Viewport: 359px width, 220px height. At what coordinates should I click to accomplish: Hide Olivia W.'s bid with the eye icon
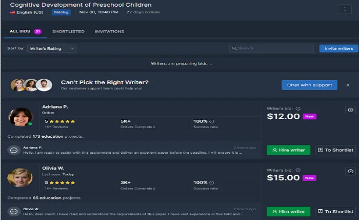pyautogui.click(x=350, y=172)
